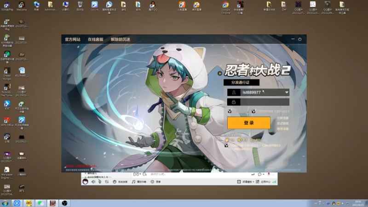The image size is (368, 207).
Task: Click the blue K app taskbar icon
Action: 17,203
